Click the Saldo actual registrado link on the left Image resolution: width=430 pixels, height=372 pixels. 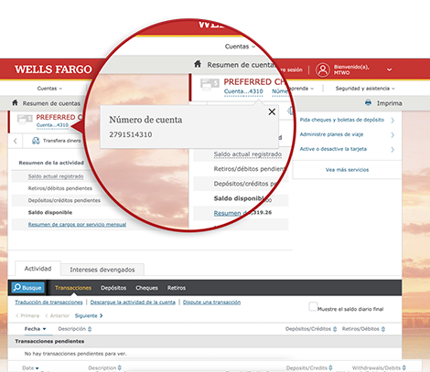pyautogui.click(x=56, y=176)
